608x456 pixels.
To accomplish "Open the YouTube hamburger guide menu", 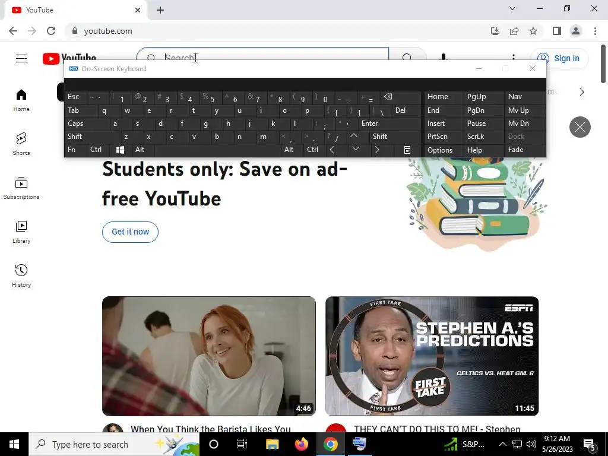I will click(x=21, y=58).
